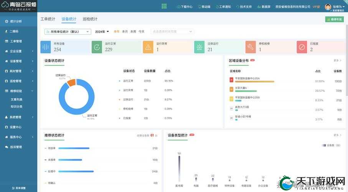Open 工单通知 notifications in the header
348x192 pixels.
coord(223,7)
